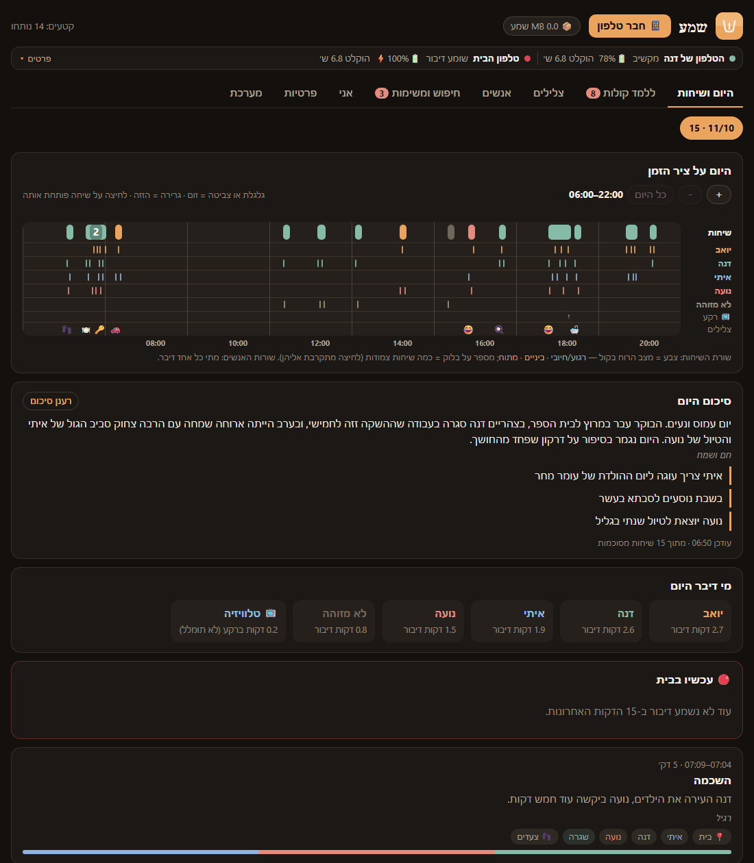Viewport: 754px width, 863px height.
Task: Click the red status dot of טלפון הבית
Action: [x=527, y=58]
